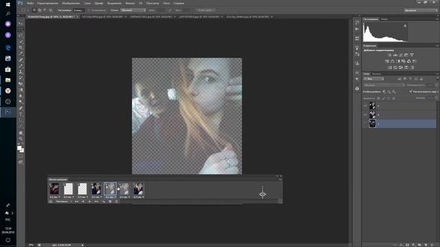440x247 pixels.
Task: Toggle visibility of layer 4
Action: (365, 115)
